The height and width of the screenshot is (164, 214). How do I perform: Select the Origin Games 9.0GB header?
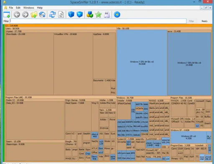pyautogui.click(x=82, y=100)
